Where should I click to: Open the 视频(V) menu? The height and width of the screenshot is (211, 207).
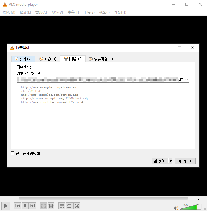(57, 12)
